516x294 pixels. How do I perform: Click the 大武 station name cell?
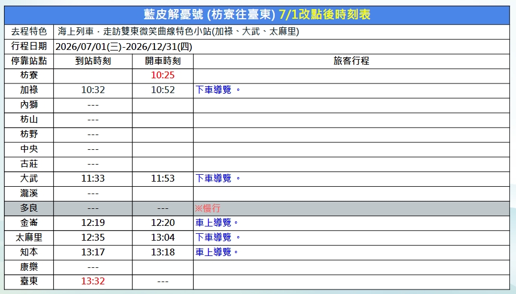(29, 179)
